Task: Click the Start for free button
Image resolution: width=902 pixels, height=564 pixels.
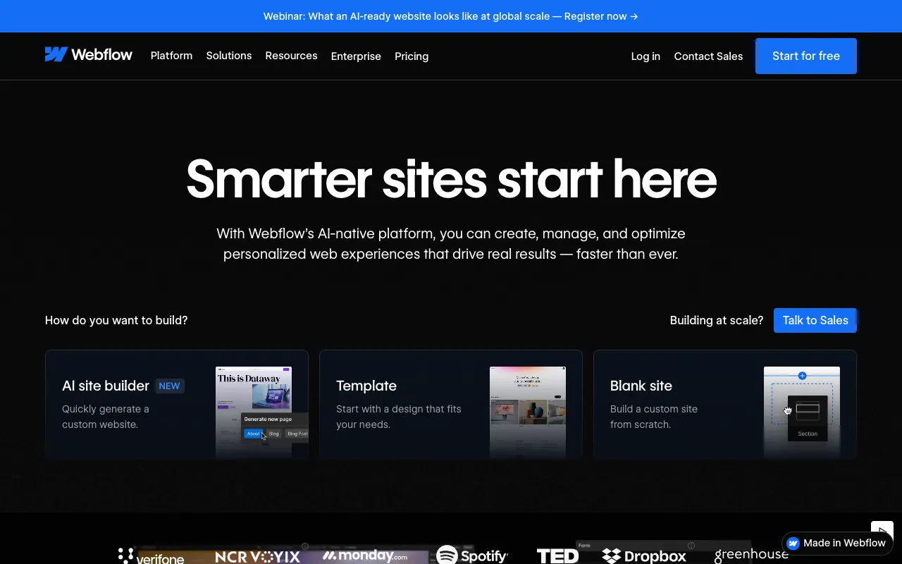Action: click(x=805, y=56)
